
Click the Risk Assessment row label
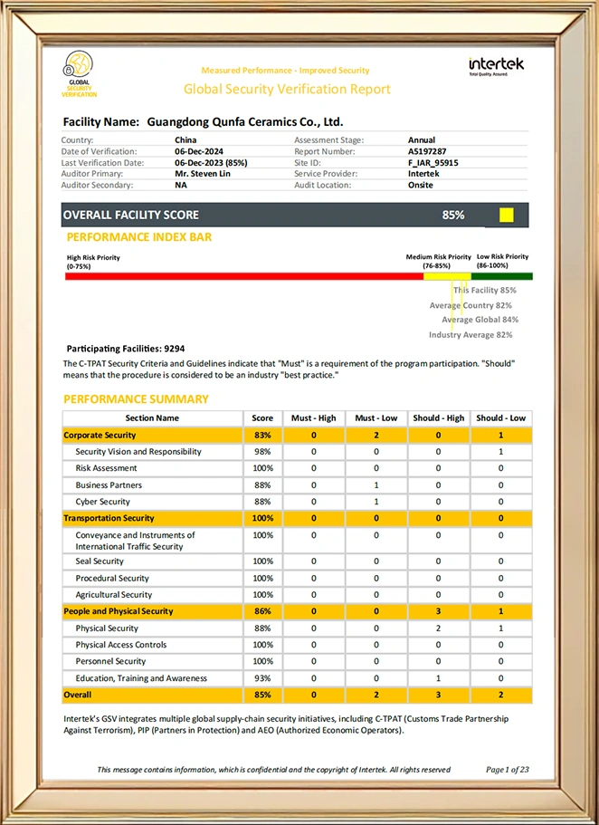106,468
